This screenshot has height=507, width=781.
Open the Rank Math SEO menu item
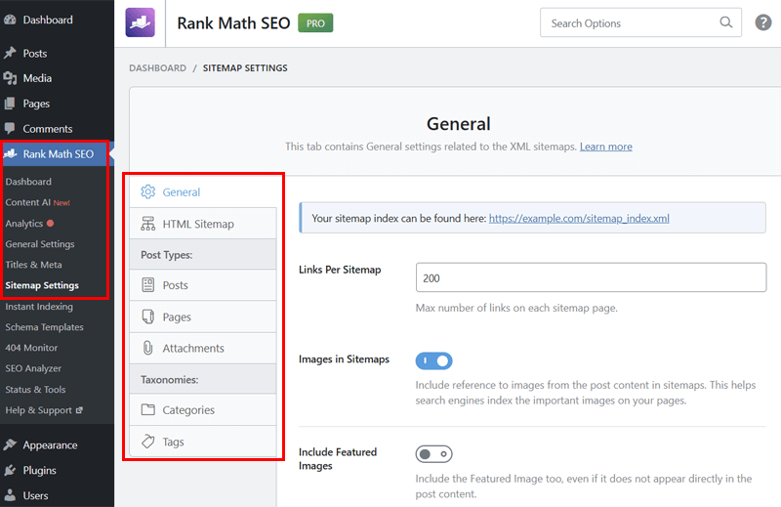[57, 154]
